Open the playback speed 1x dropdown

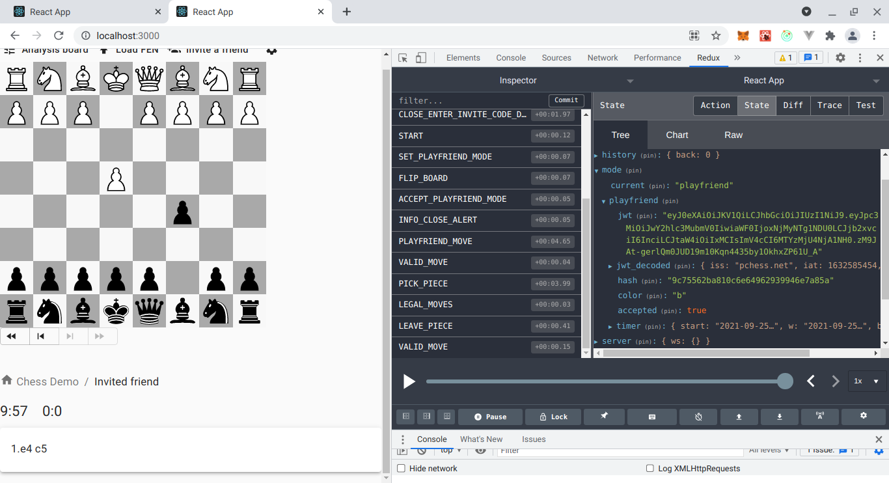pos(866,381)
